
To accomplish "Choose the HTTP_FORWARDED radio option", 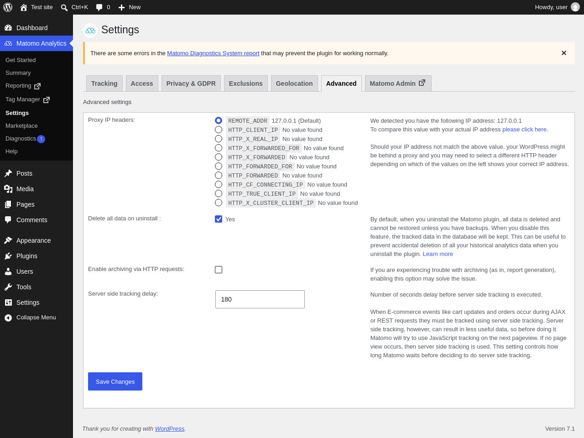I will [x=219, y=175].
